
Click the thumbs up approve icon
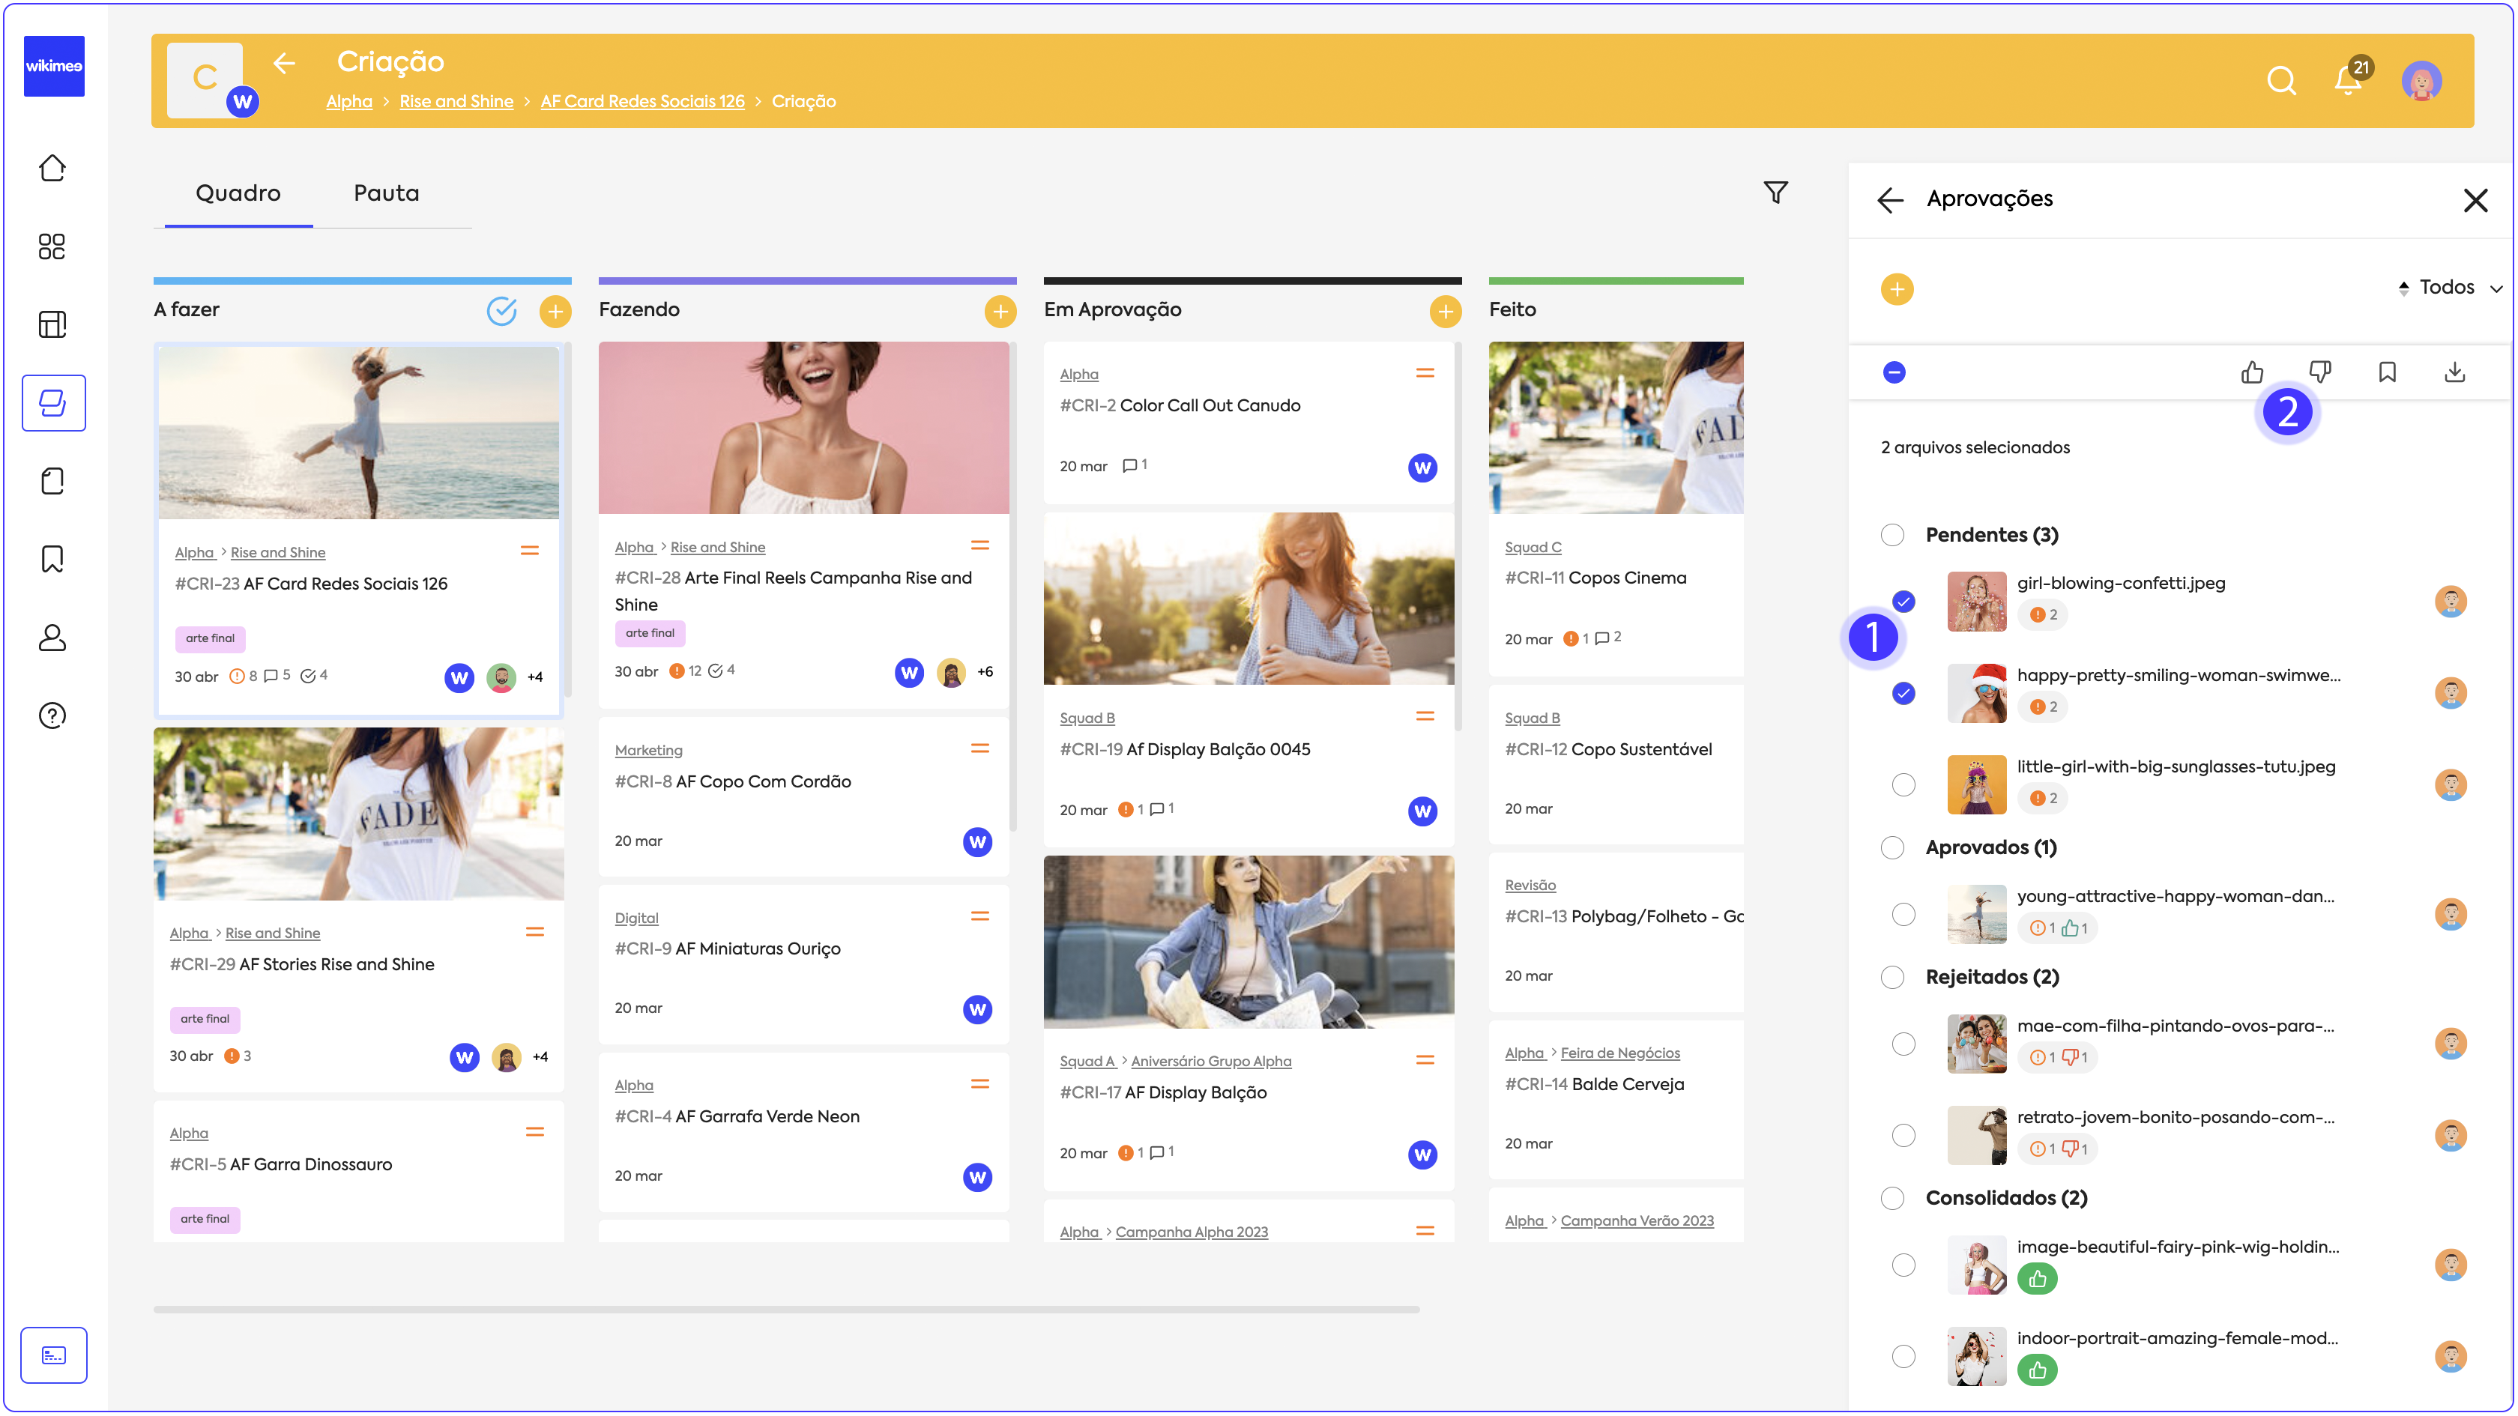pyautogui.click(x=2252, y=372)
